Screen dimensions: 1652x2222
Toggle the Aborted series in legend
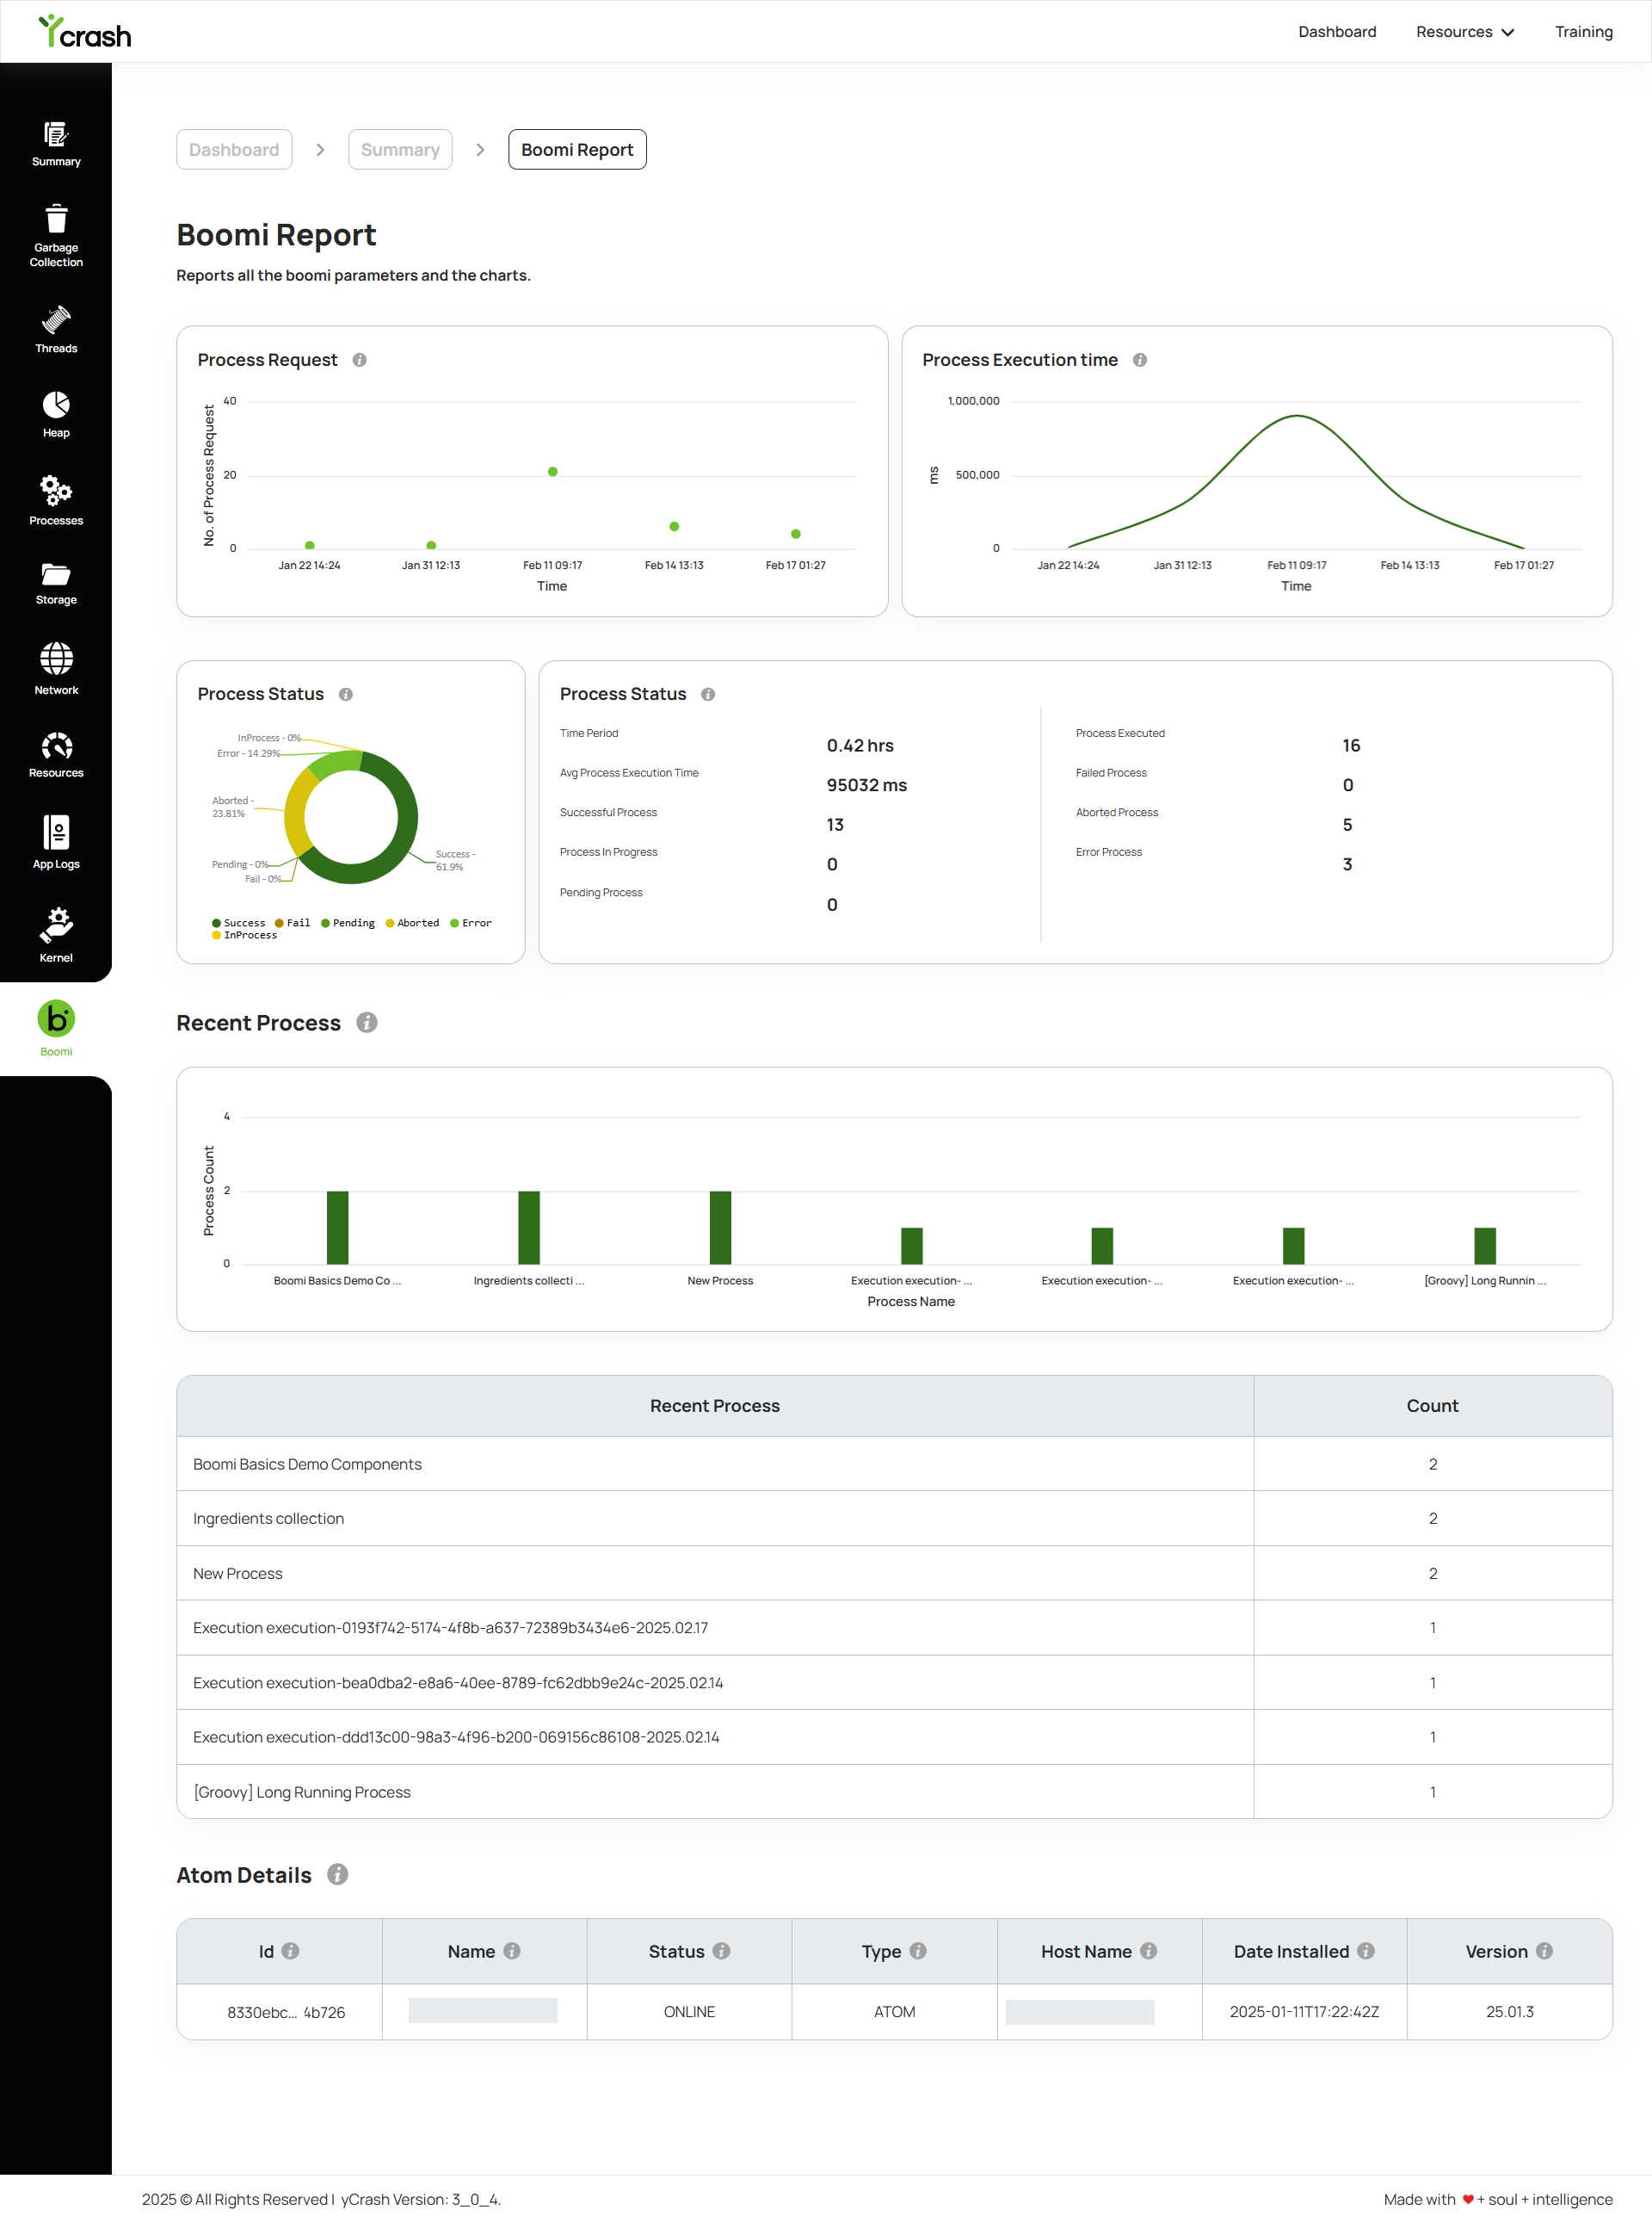412,922
